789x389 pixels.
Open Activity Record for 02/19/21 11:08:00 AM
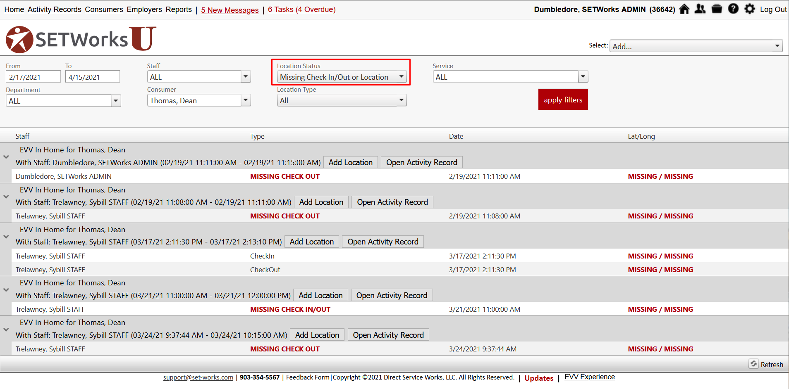(x=392, y=202)
